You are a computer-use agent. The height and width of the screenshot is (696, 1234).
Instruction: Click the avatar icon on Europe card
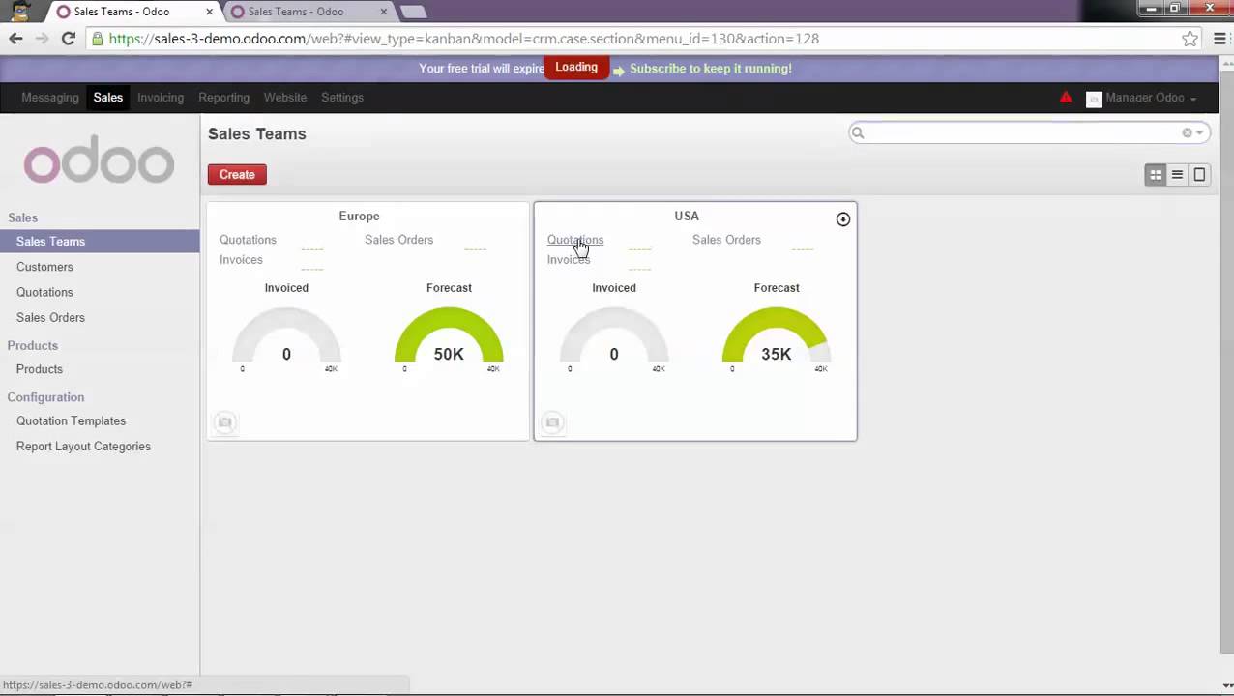(225, 422)
